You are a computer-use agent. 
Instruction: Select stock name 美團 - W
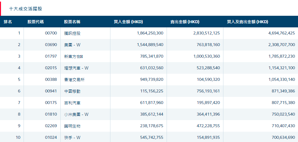click(x=72, y=45)
